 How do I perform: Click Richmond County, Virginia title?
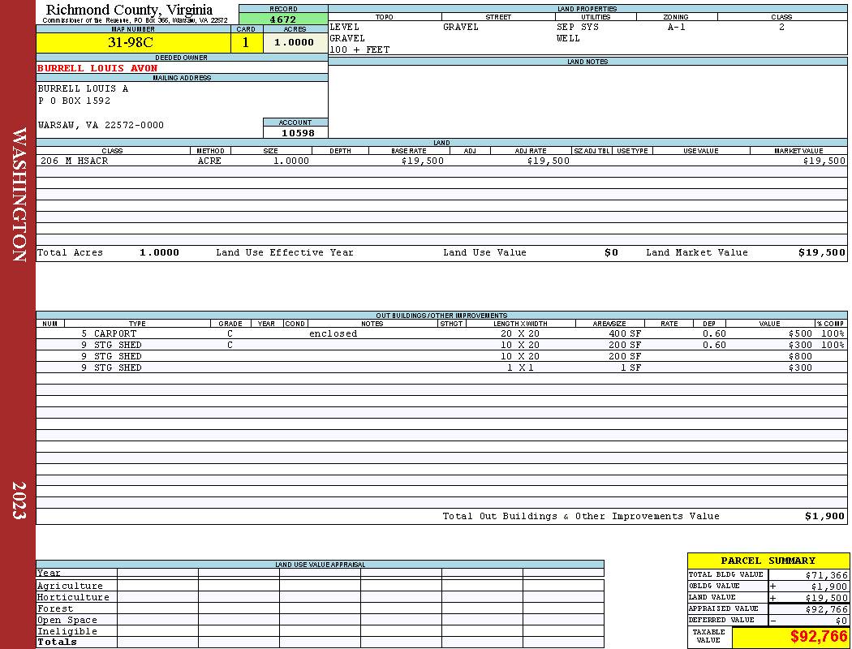[129, 10]
